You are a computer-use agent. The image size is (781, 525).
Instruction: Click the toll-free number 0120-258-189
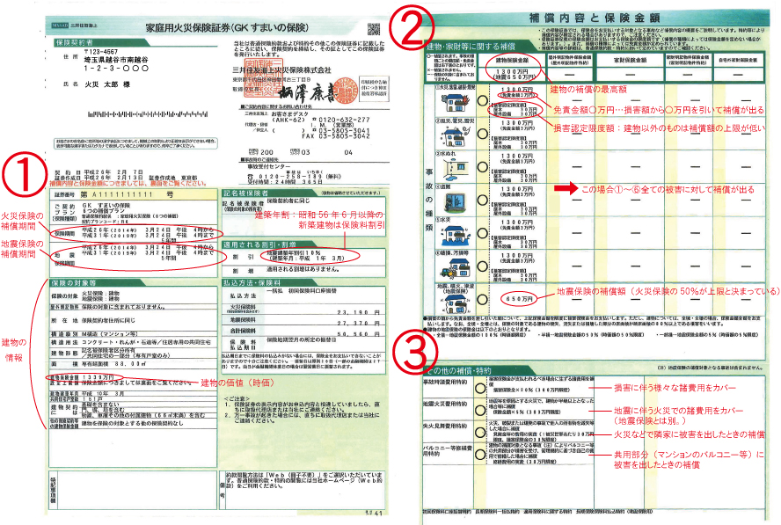[292, 177]
